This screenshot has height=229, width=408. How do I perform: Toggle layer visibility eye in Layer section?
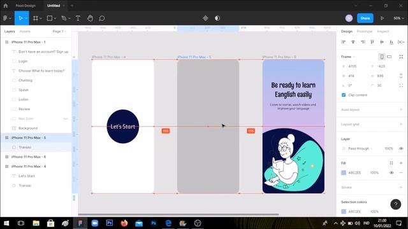401,148
